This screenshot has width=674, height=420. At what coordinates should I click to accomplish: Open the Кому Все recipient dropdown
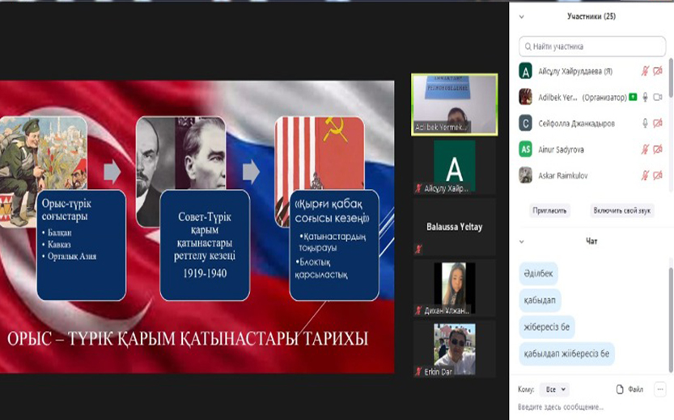pyautogui.click(x=554, y=389)
